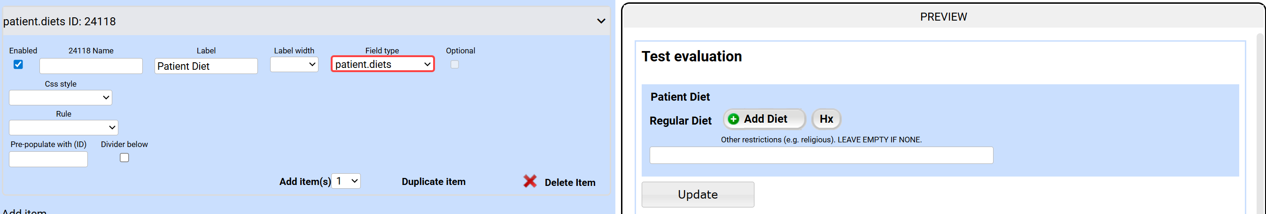Click the red X delete icon
1266x214 pixels.
tap(529, 181)
